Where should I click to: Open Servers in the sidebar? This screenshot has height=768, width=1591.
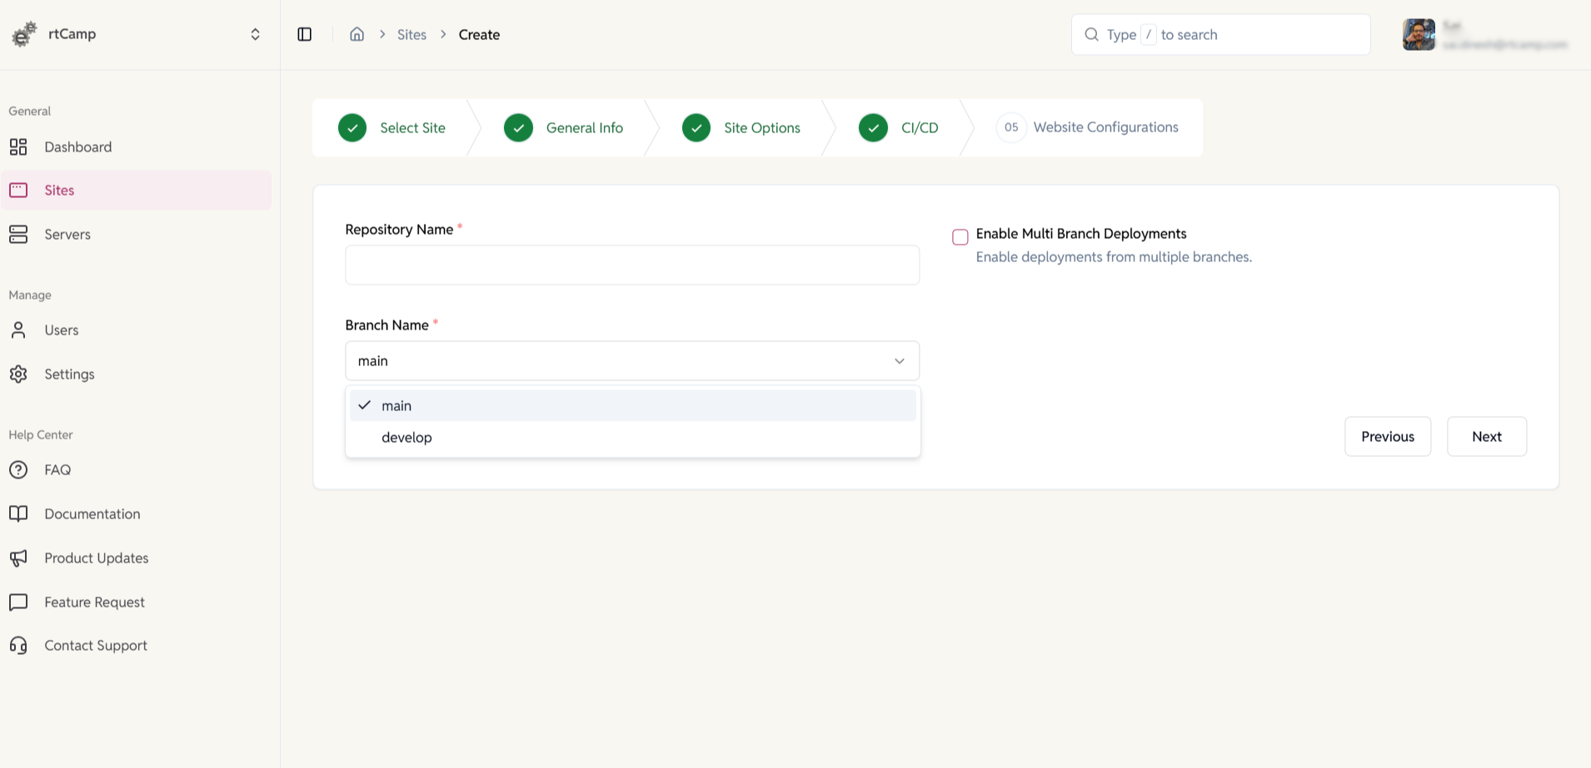pos(67,235)
